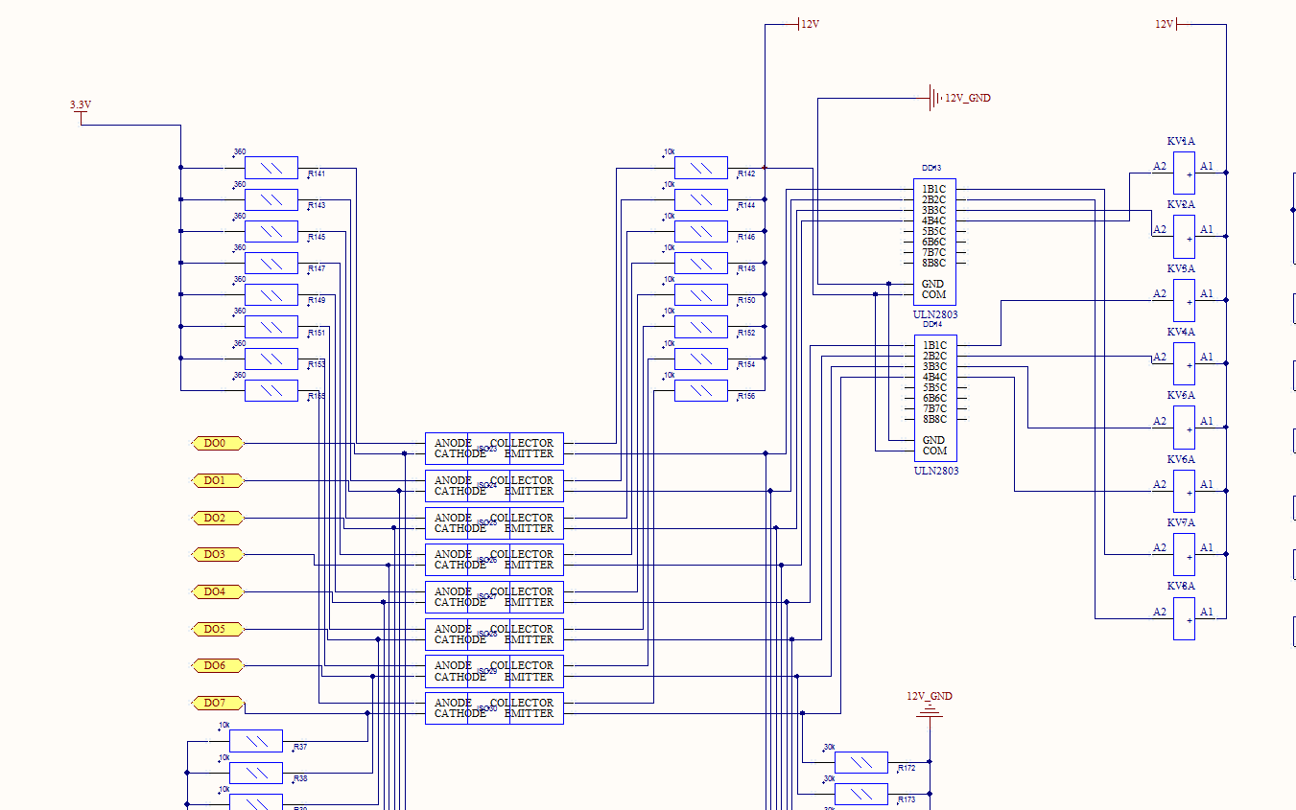Click the 12V power port above the relays
The width and height of the screenshot is (1296, 810).
click(x=1166, y=24)
